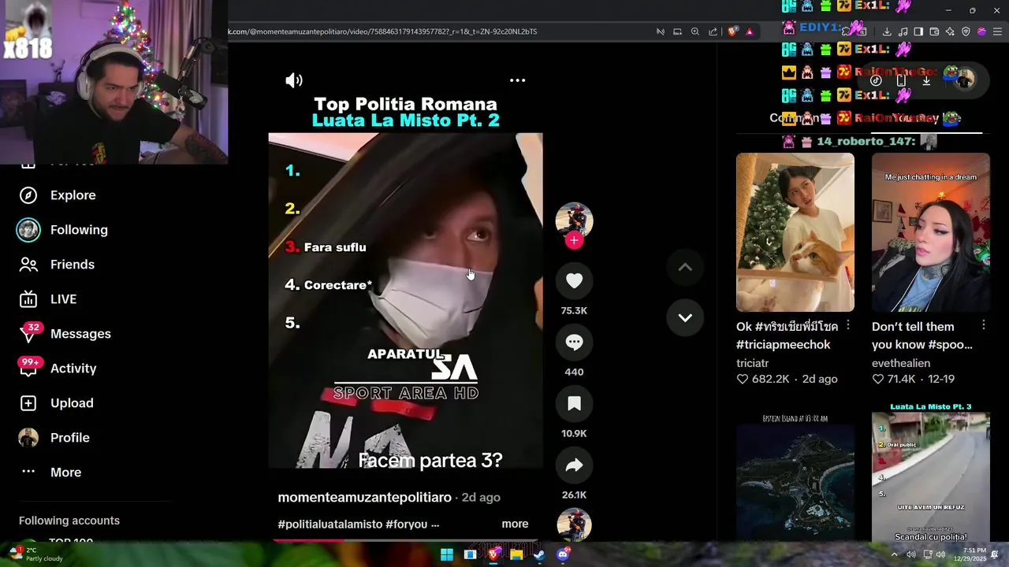Open the Leo AI sparkle icon
Viewport: 1009px width, 567px height.
950,31
